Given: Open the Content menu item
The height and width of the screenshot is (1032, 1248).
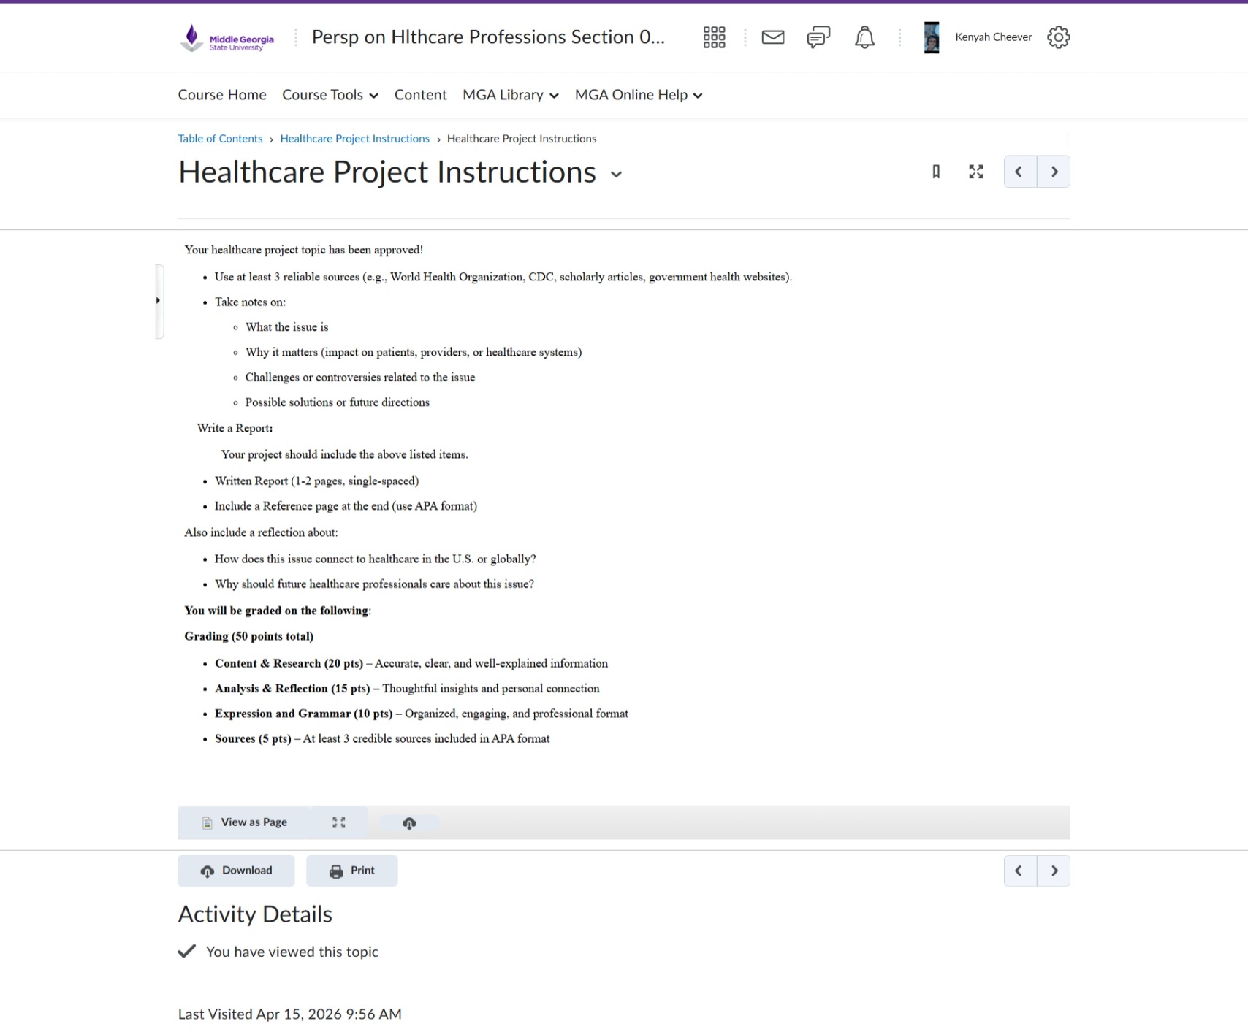Looking at the screenshot, I should tap(420, 95).
